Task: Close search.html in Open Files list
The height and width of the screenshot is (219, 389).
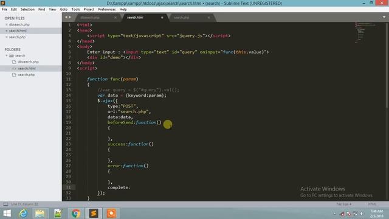Action: 7,31
